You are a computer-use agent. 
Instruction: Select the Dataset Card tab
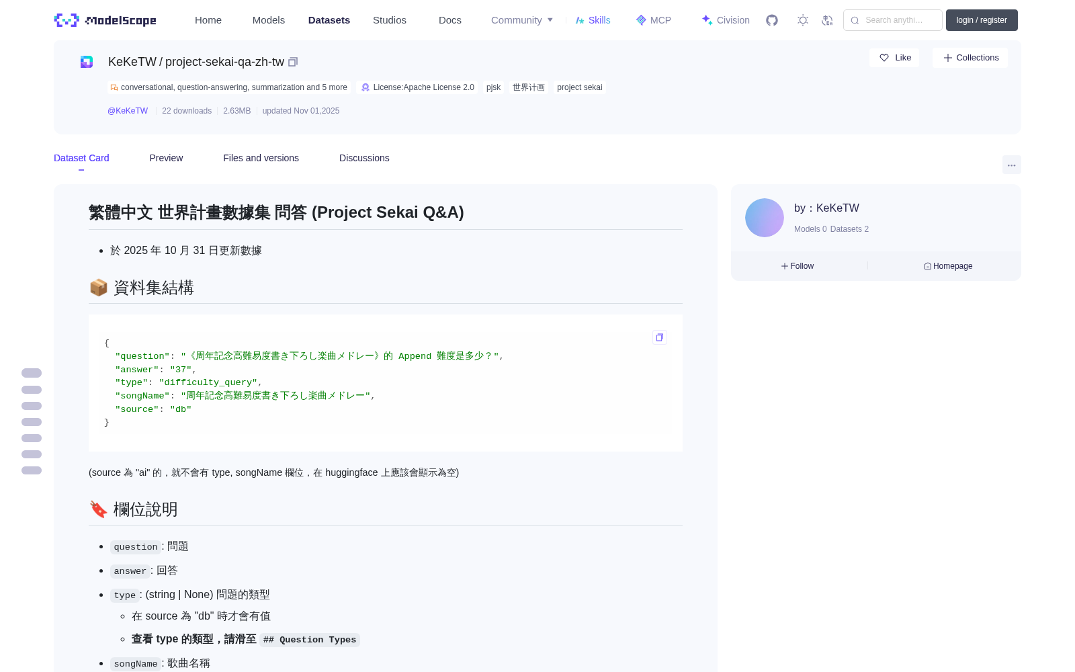point(81,158)
